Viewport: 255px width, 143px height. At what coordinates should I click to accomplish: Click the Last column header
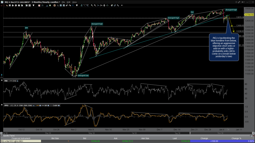175,138
